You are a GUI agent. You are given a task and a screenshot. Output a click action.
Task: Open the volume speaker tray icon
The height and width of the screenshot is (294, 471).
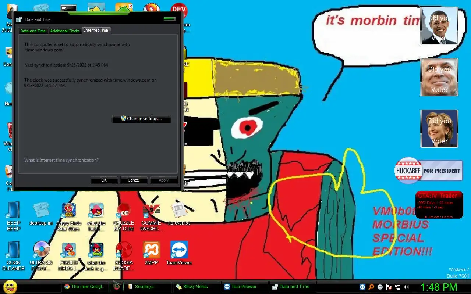[407, 287]
